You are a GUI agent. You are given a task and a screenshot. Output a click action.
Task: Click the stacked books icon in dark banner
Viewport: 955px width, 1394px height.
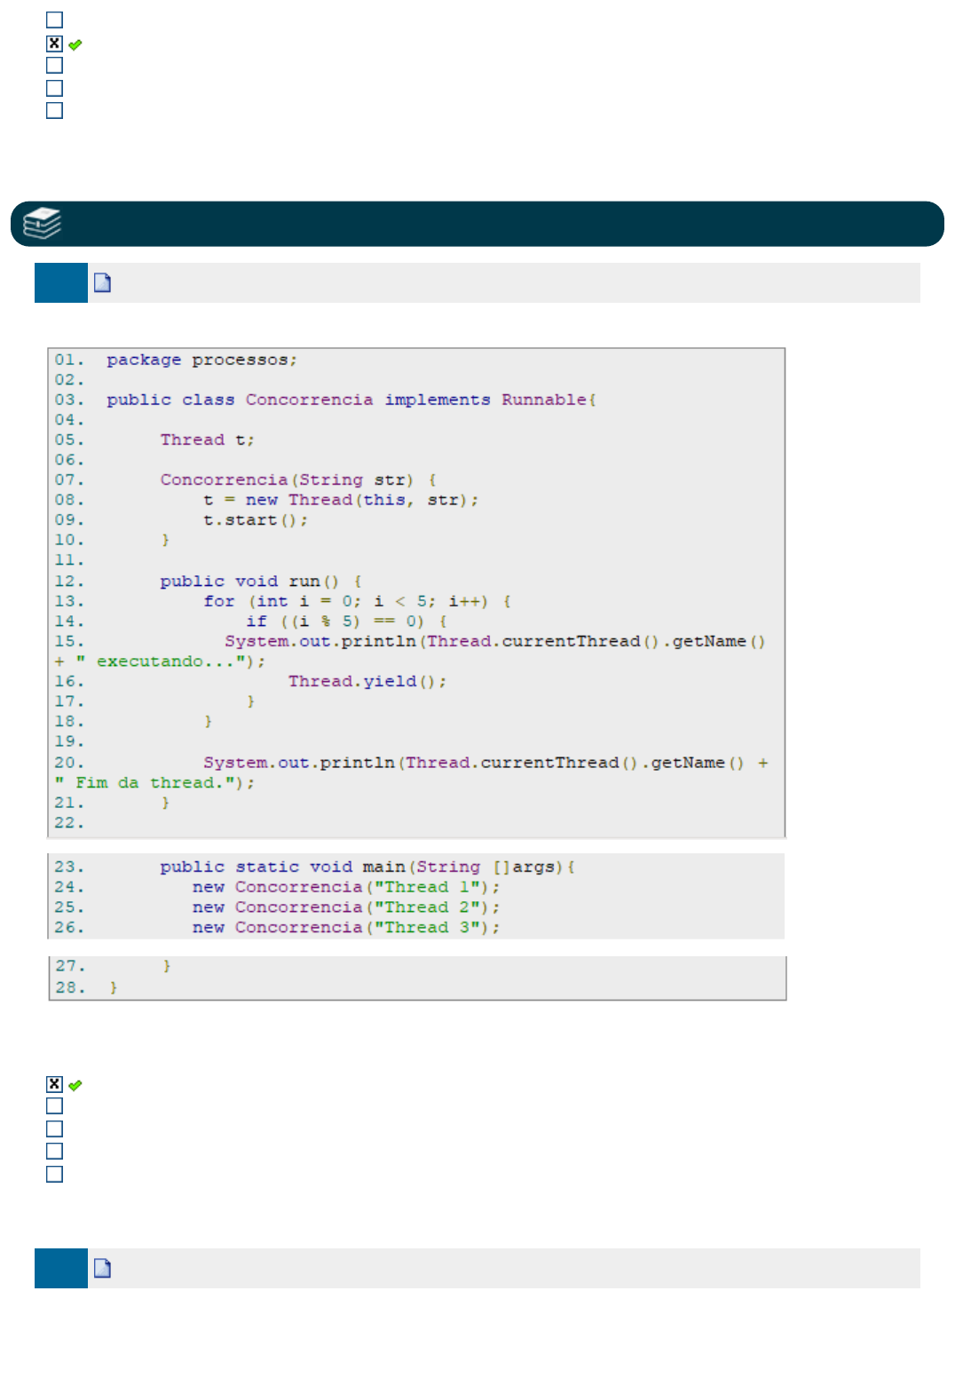(x=42, y=224)
